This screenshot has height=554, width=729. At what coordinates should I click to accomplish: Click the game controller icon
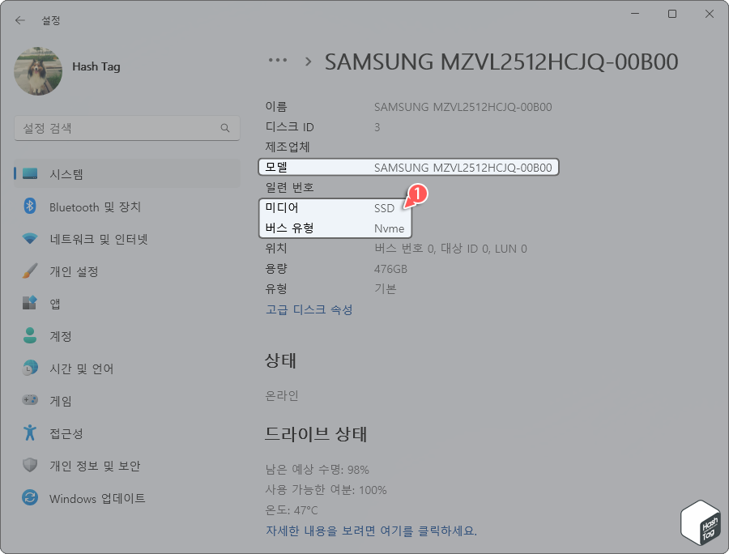coord(30,399)
